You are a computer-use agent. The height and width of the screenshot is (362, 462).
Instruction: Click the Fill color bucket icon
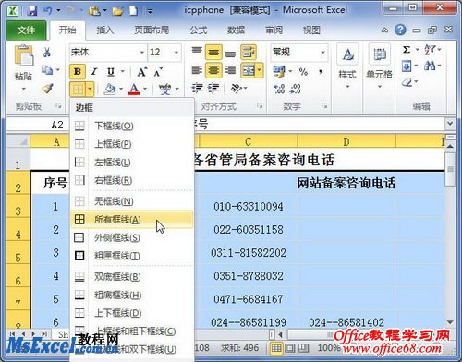(110, 90)
